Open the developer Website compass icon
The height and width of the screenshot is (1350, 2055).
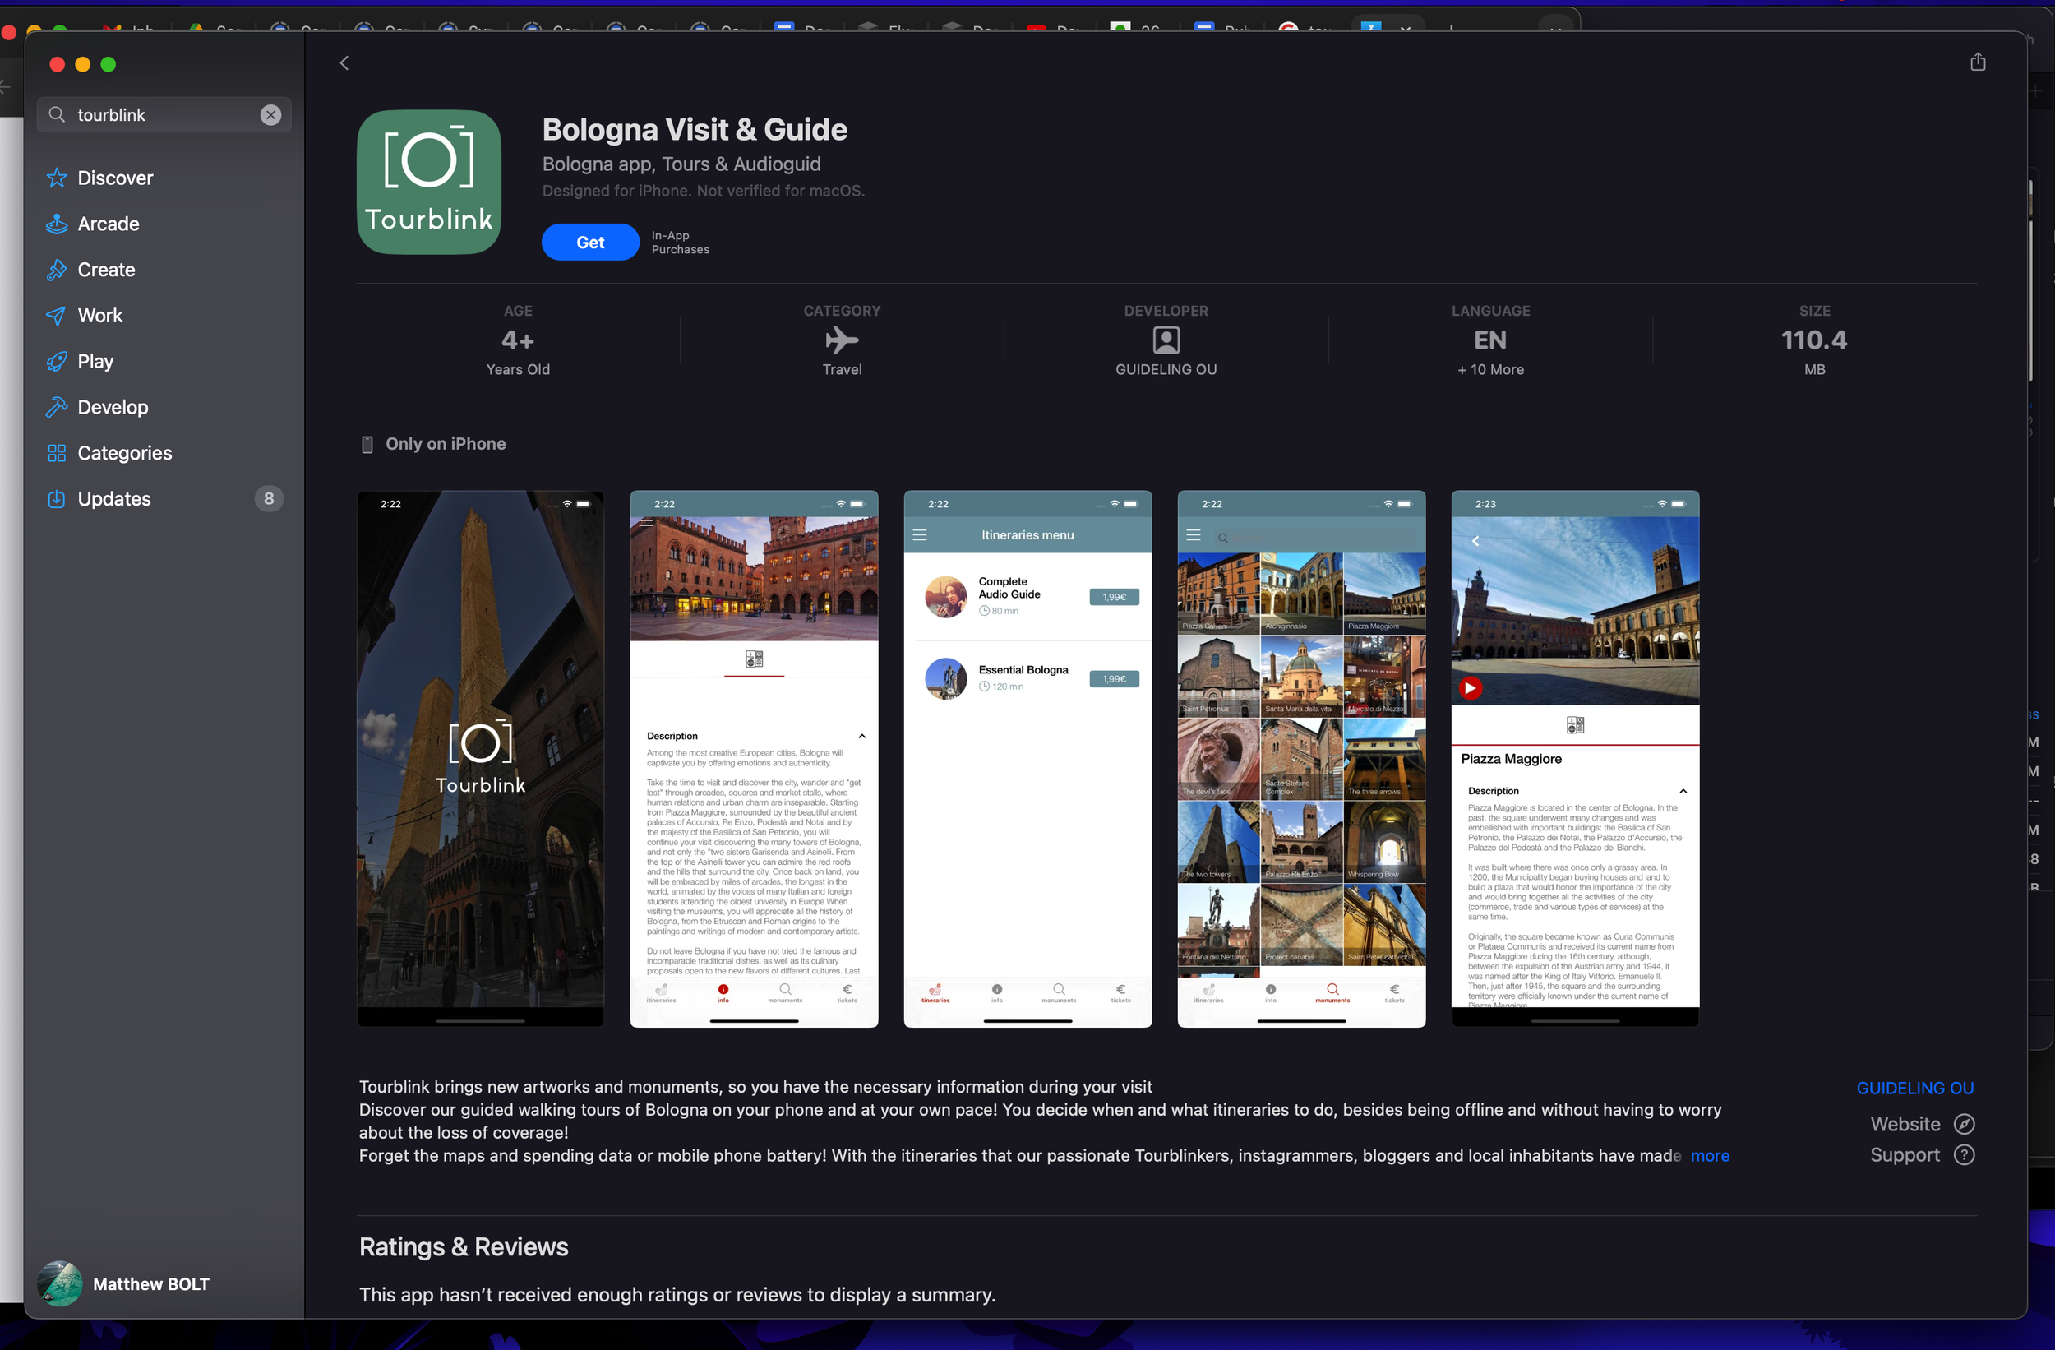[x=1964, y=1124]
